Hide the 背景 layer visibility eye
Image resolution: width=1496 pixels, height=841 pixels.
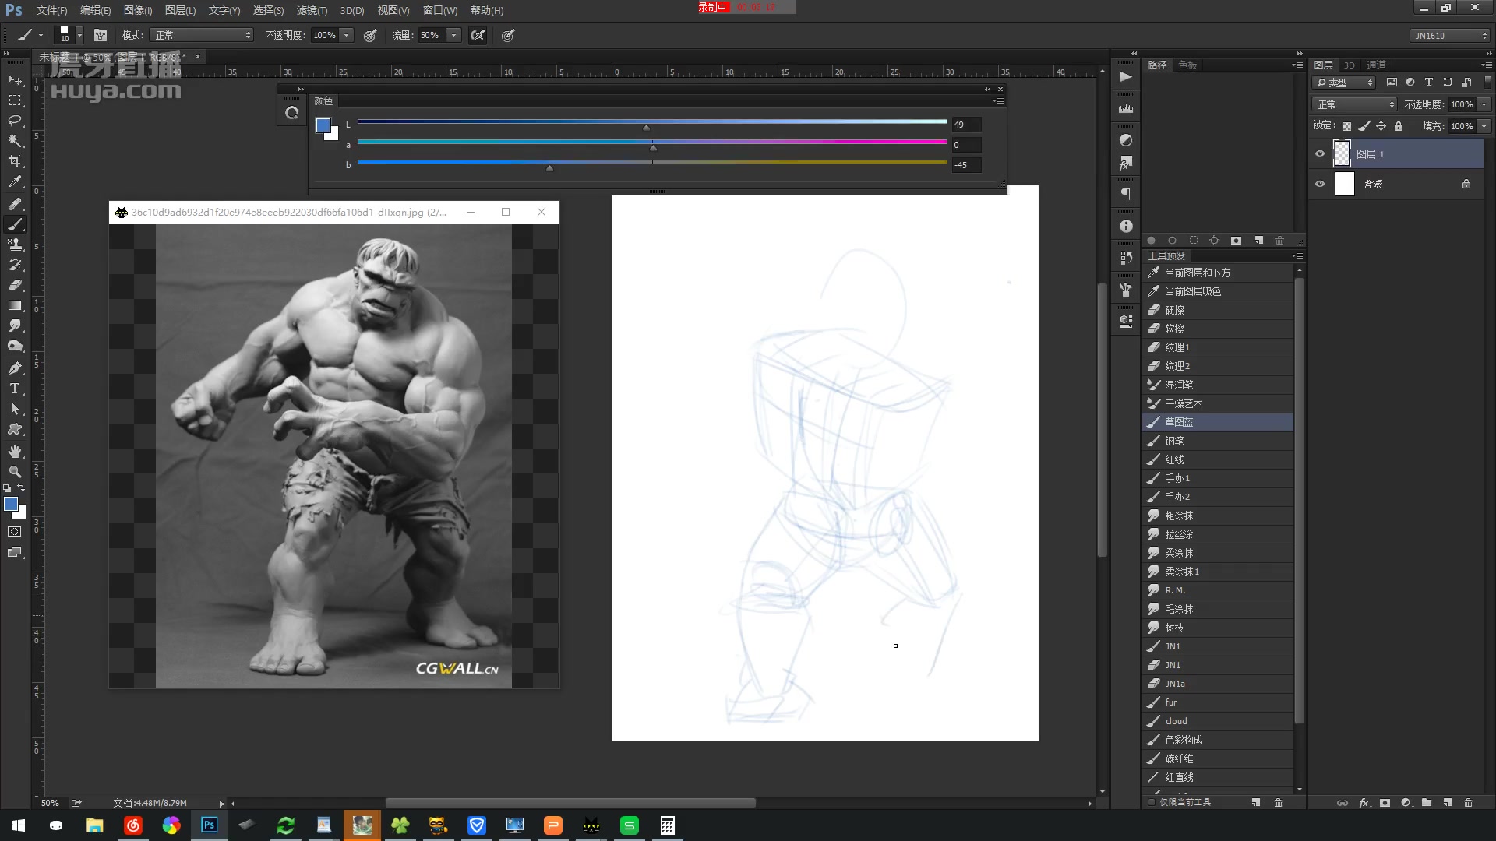tap(1320, 184)
